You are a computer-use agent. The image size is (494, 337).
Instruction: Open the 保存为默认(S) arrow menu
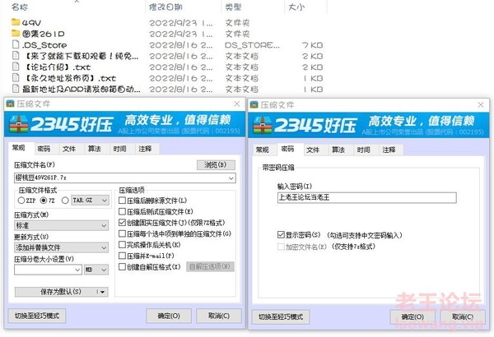[101, 292]
